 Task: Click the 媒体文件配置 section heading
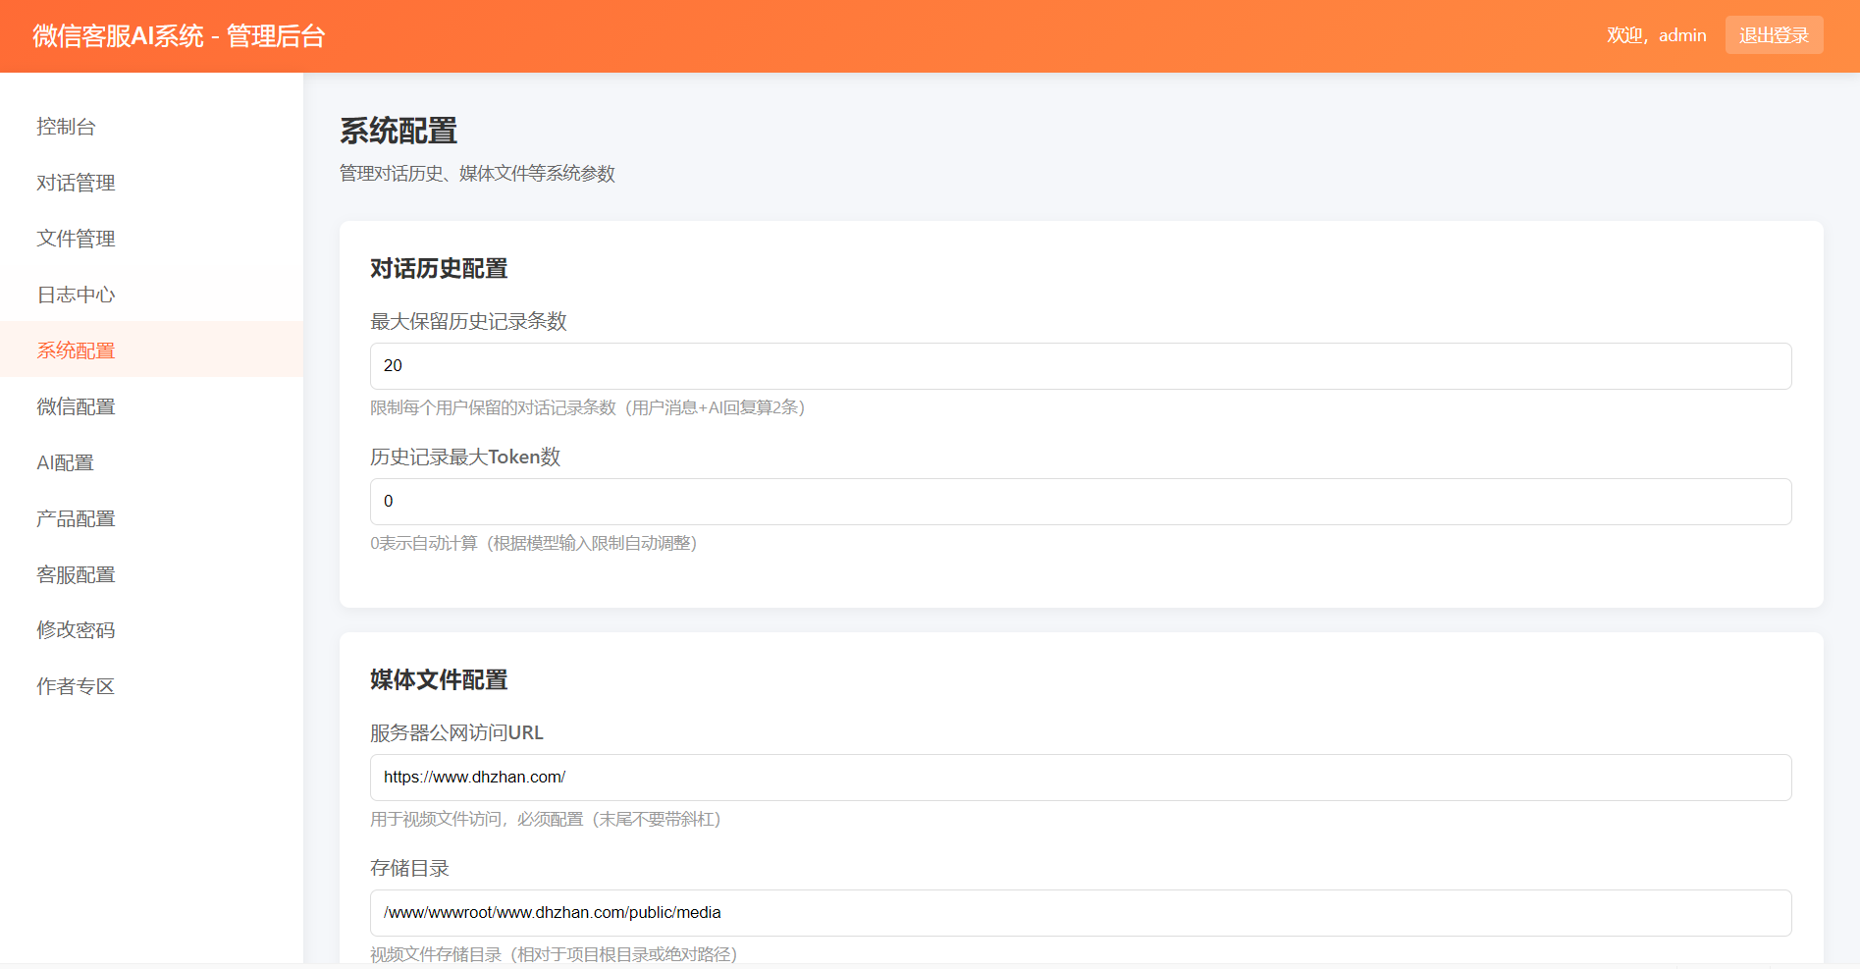pos(439,680)
